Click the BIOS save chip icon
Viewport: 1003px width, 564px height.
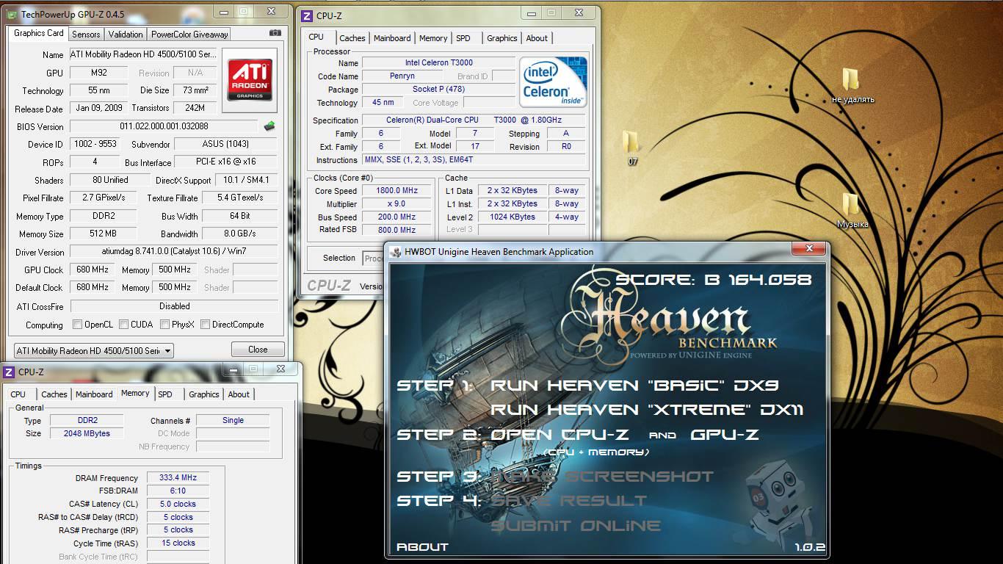[269, 126]
